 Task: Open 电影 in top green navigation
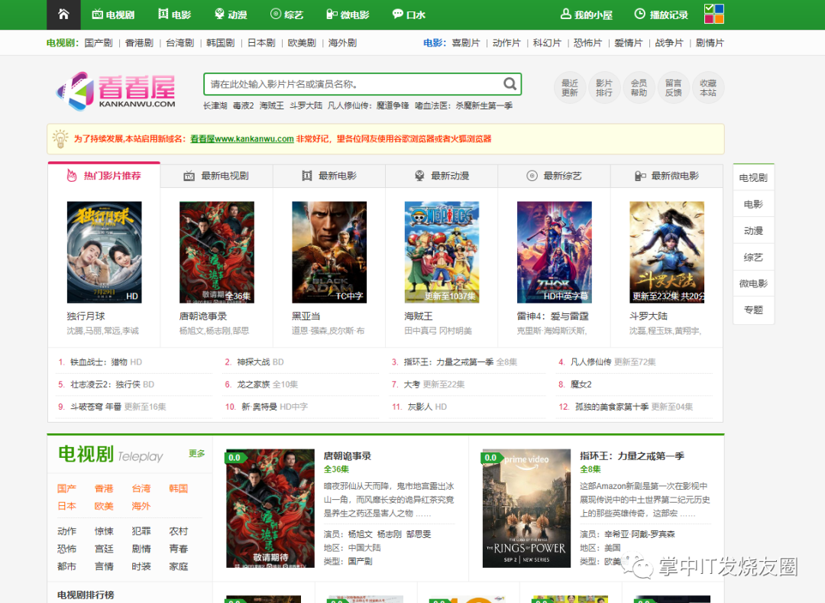pyautogui.click(x=175, y=15)
